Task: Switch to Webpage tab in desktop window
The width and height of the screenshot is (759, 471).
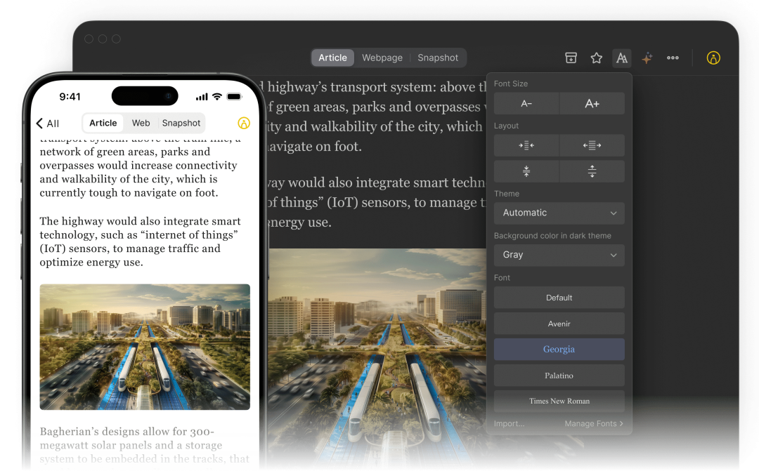Action: pos(382,58)
